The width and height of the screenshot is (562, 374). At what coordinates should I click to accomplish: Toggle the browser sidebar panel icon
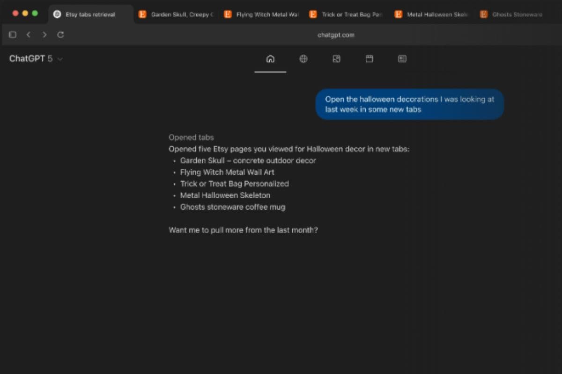click(x=13, y=35)
